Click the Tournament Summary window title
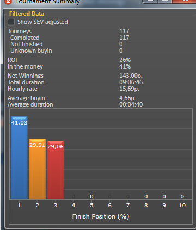Viewport: 196px width, 230px height. [47, 2]
